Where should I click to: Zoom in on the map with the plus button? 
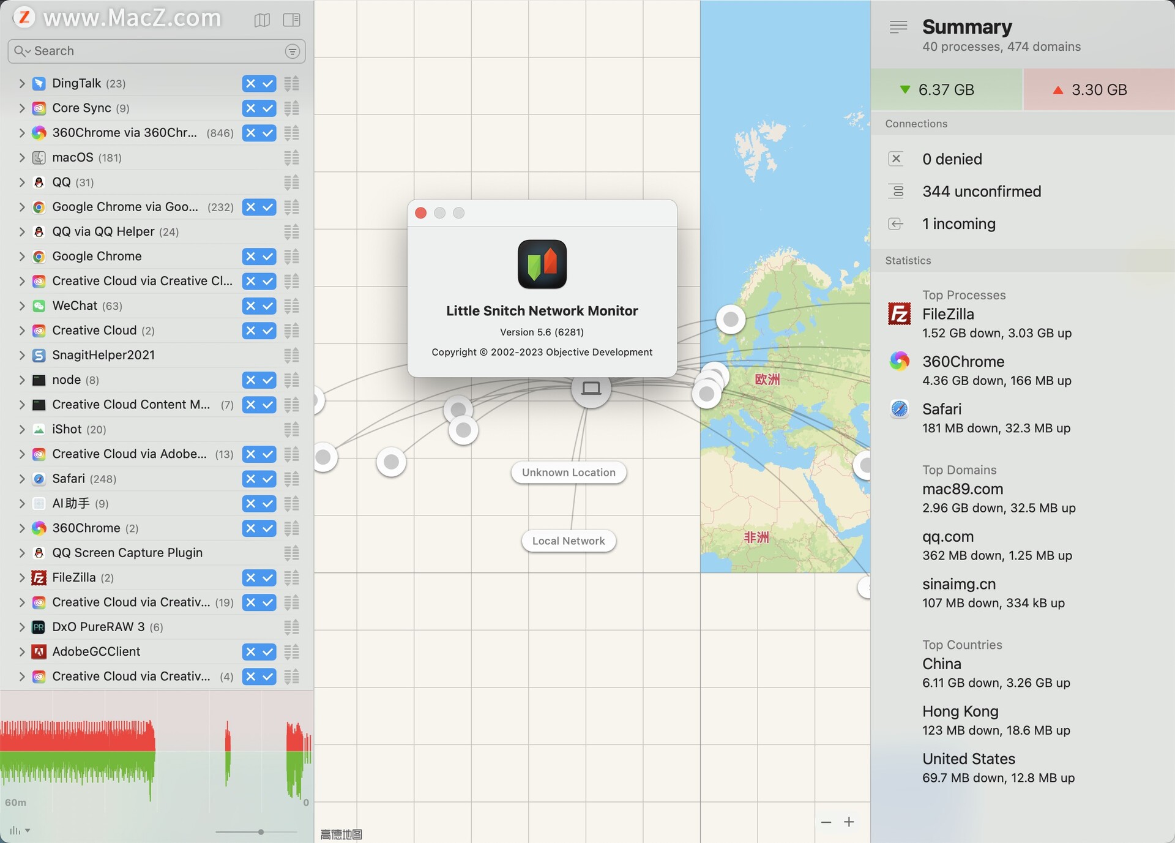point(849,822)
